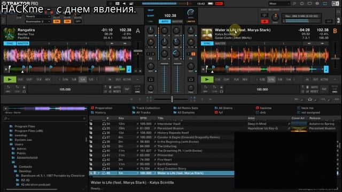Viewport: 342px width, 192px height.
Task: Toggle QUANT in master panel
Action: click(x=151, y=15)
